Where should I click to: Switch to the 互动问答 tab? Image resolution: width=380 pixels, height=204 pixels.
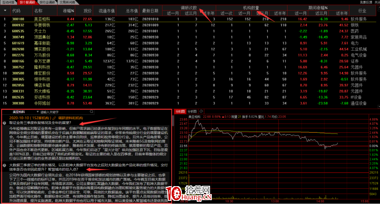tap(8, 2)
